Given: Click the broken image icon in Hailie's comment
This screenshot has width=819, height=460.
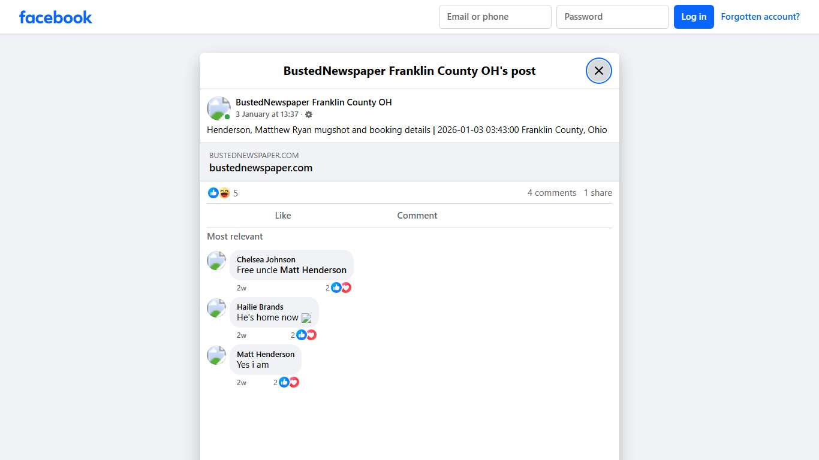Looking at the screenshot, I should tap(306, 318).
